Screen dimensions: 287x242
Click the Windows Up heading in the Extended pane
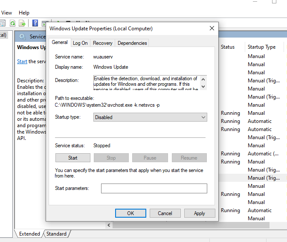[31, 47]
